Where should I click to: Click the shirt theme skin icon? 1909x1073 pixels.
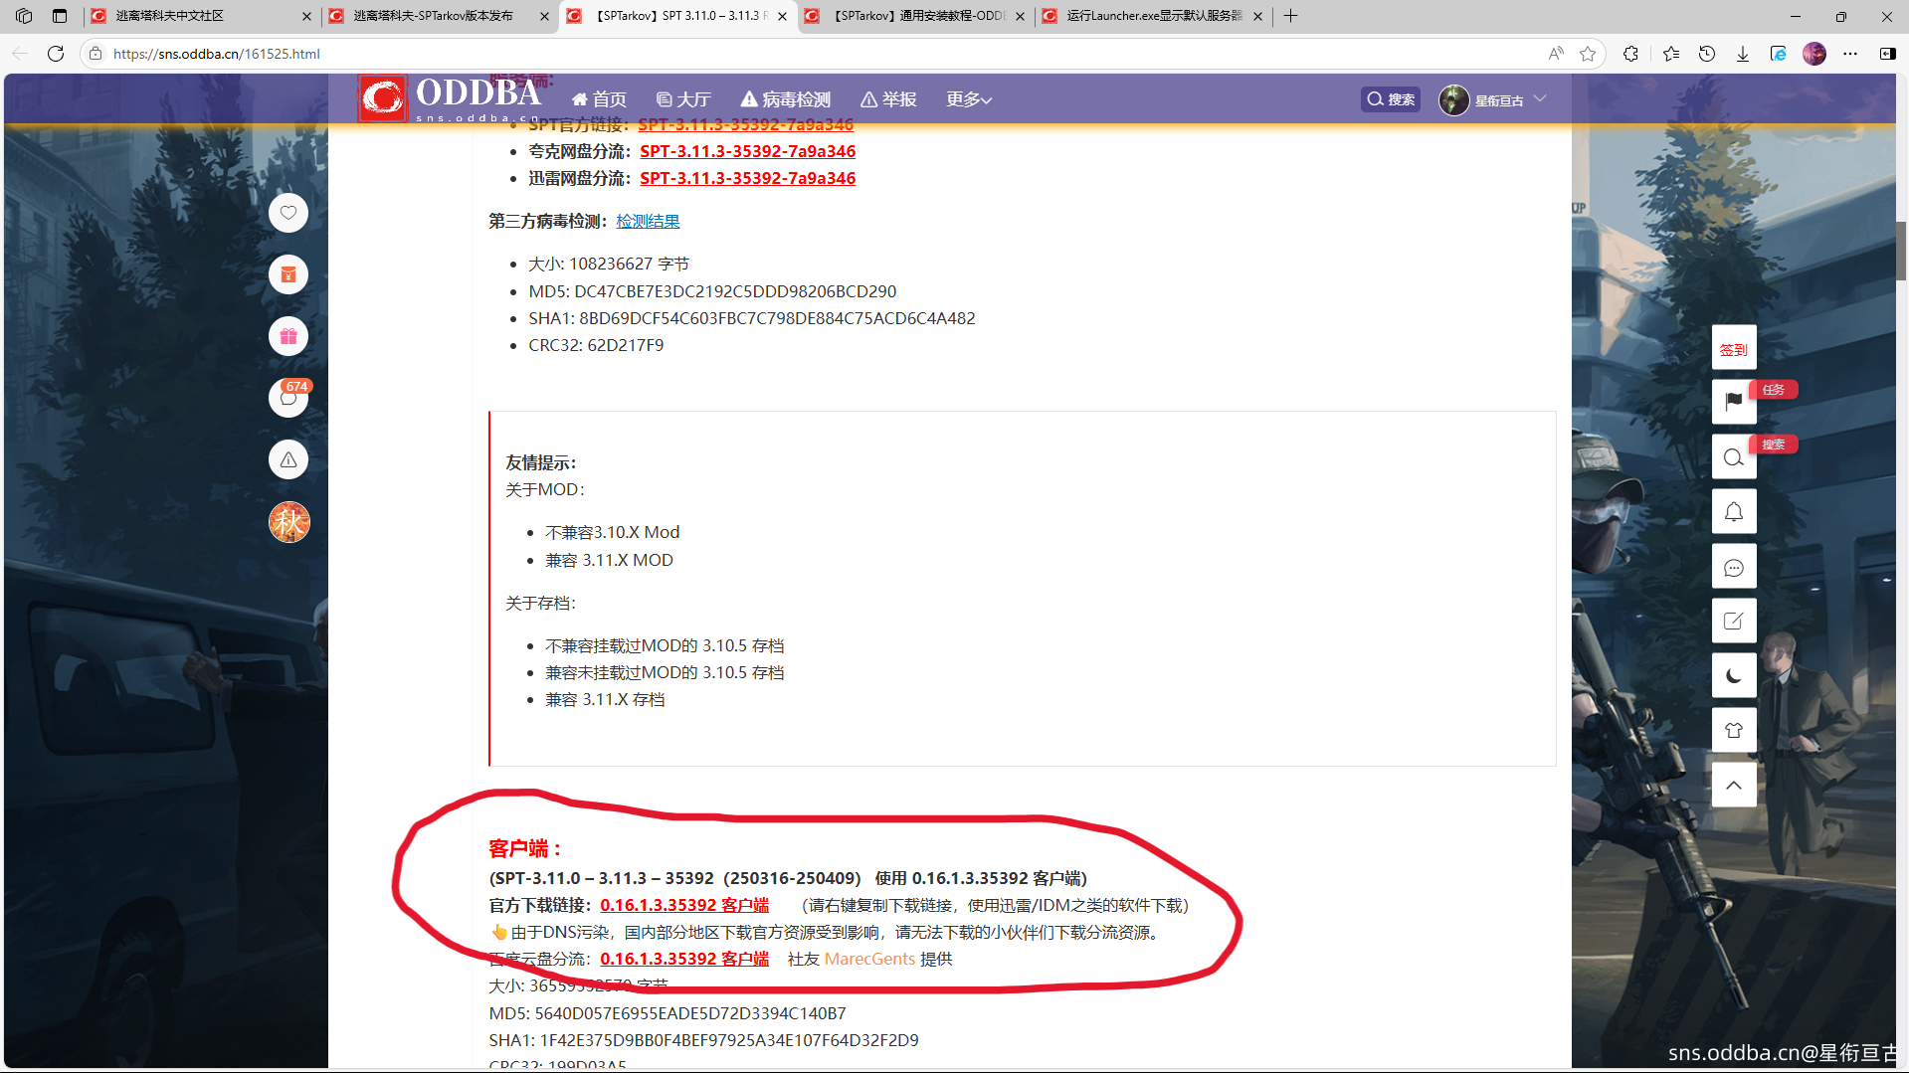pyautogui.click(x=1734, y=731)
